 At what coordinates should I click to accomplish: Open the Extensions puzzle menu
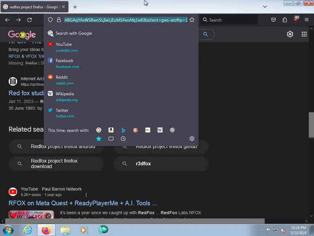coord(285,20)
